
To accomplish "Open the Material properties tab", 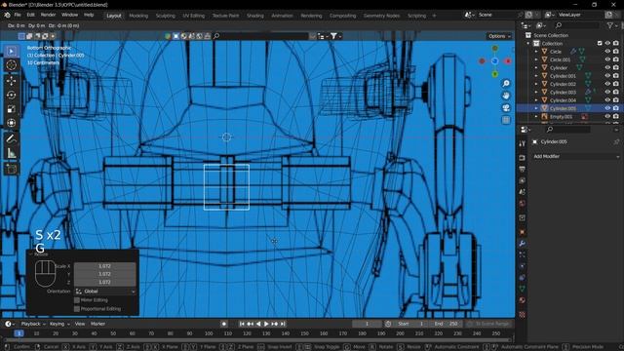I will (523, 300).
